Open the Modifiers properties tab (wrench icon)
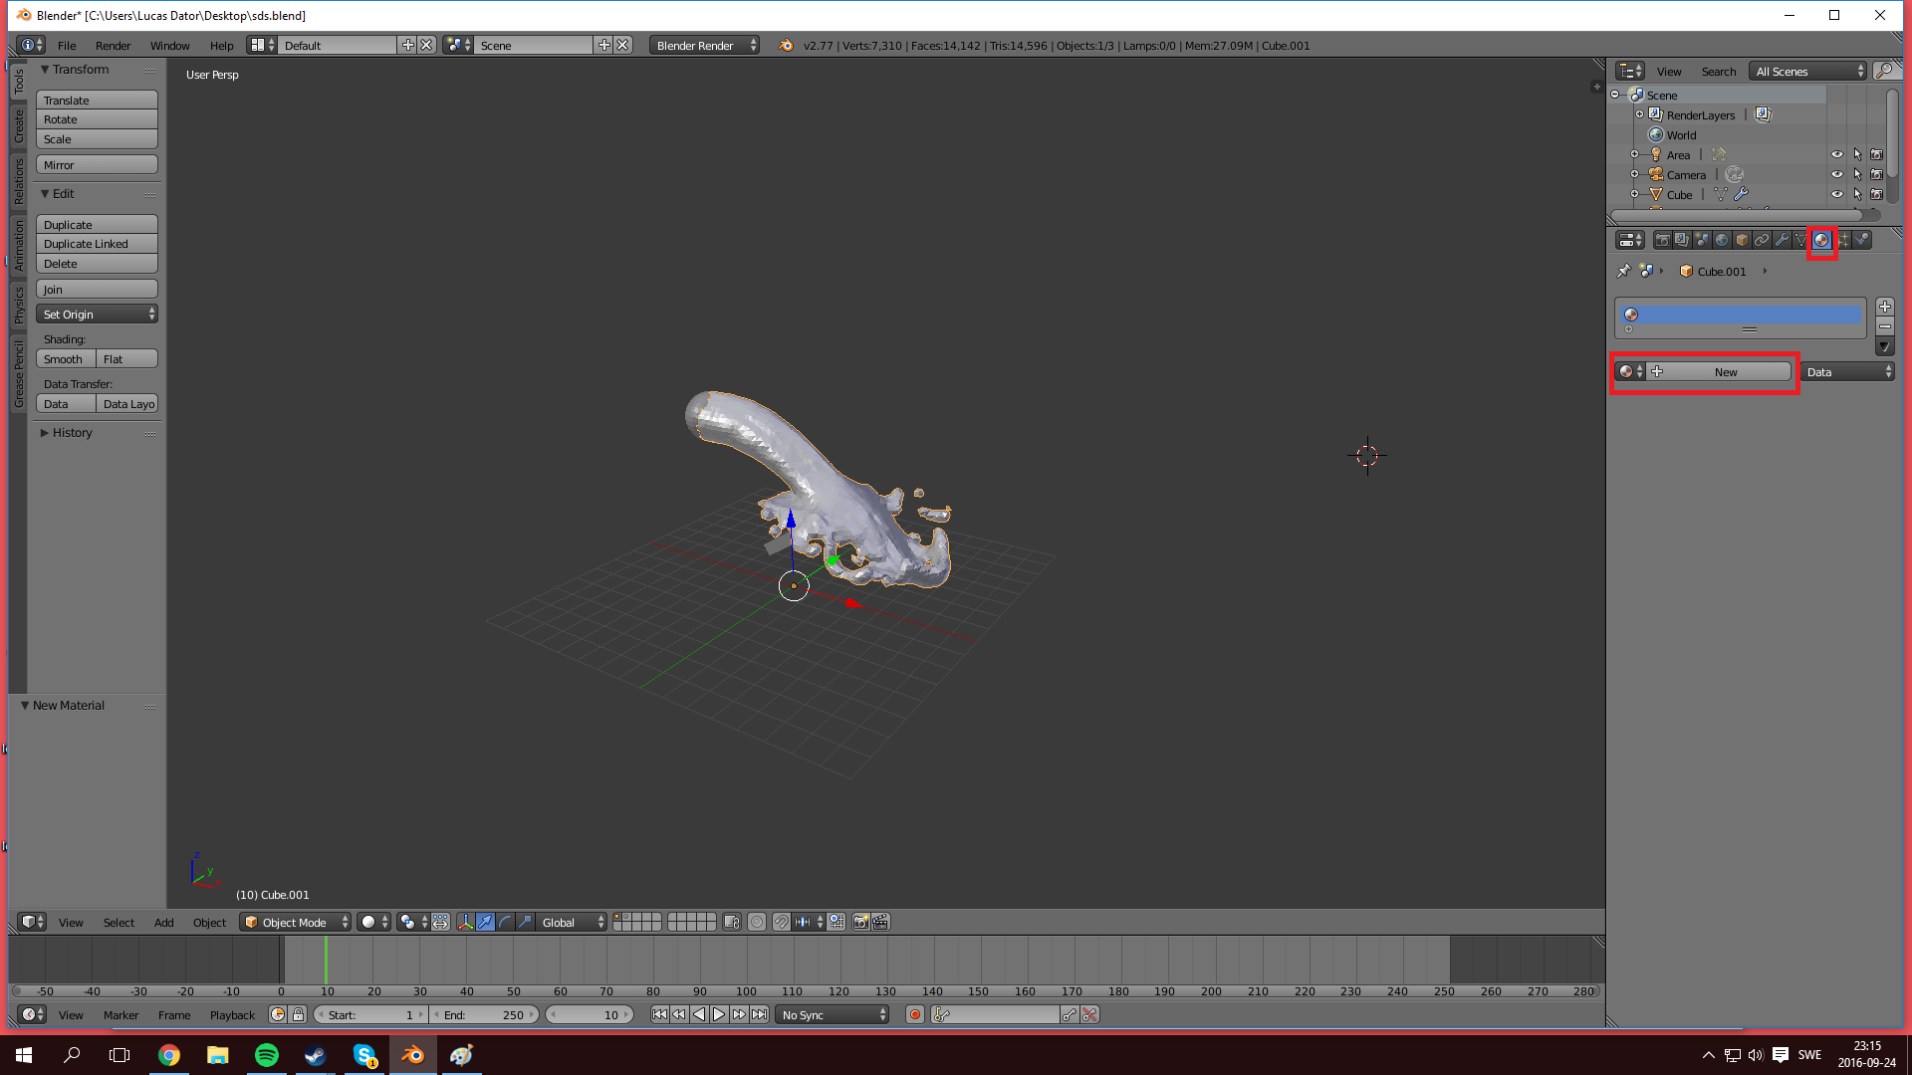 (1782, 240)
